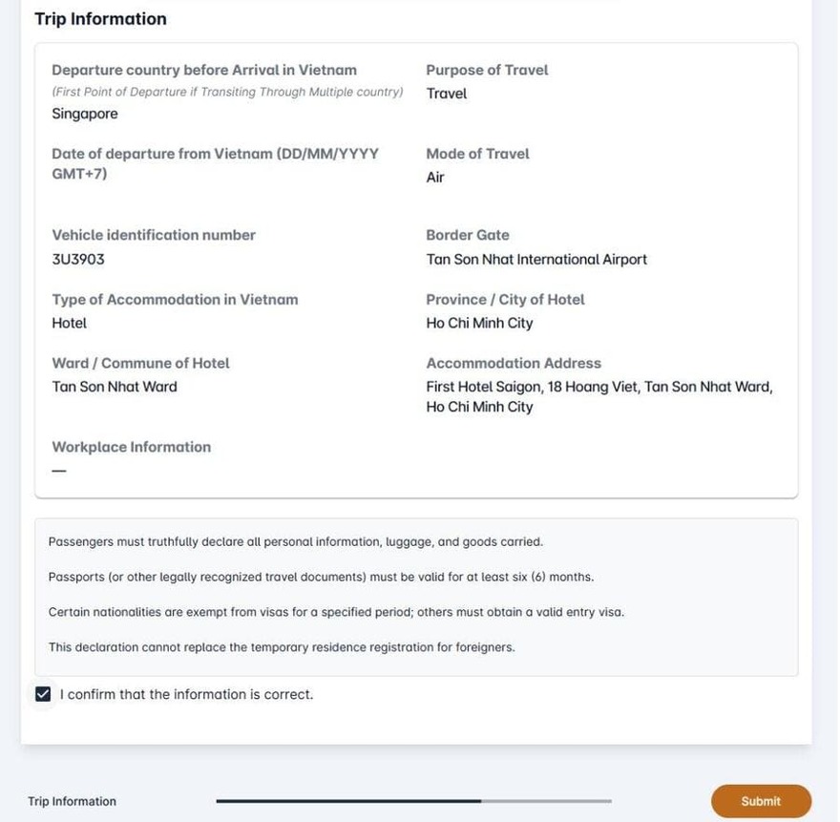840x822 pixels.
Task: Select the Singapore departure country value
Action: (85, 114)
